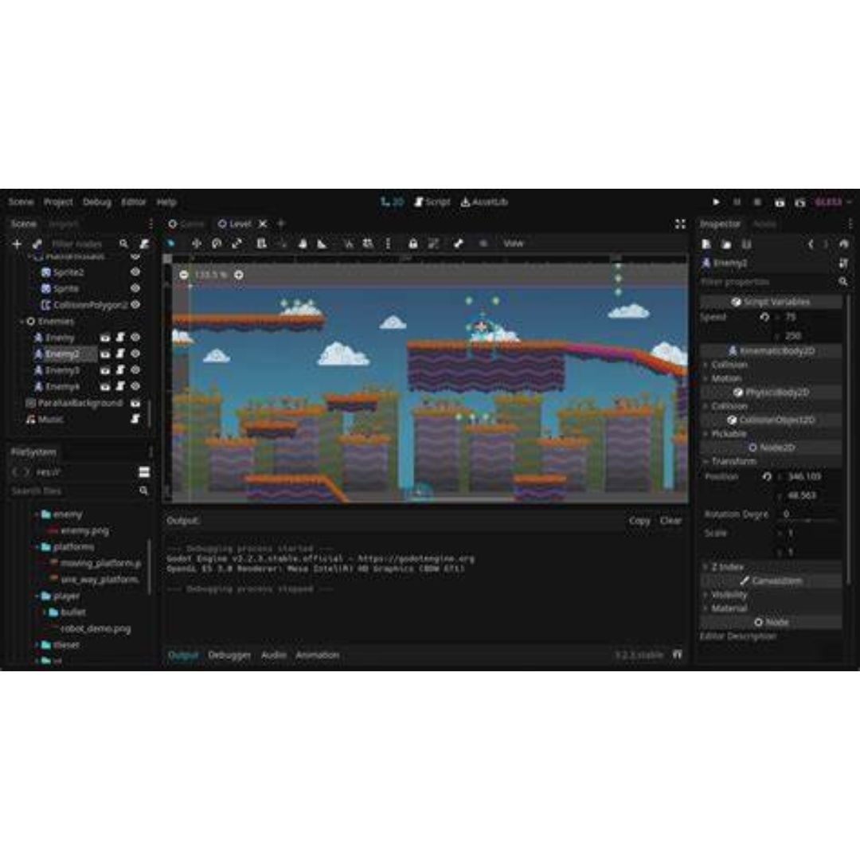This screenshot has height=860, width=860.
Task: Click the Clear output button
Action: (670, 521)
